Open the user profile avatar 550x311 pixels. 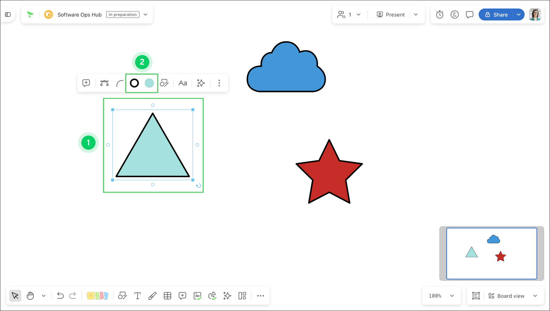pos(535,15)
